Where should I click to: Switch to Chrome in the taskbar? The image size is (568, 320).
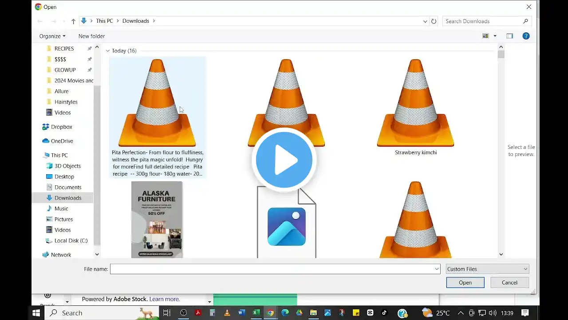[270, 313]
